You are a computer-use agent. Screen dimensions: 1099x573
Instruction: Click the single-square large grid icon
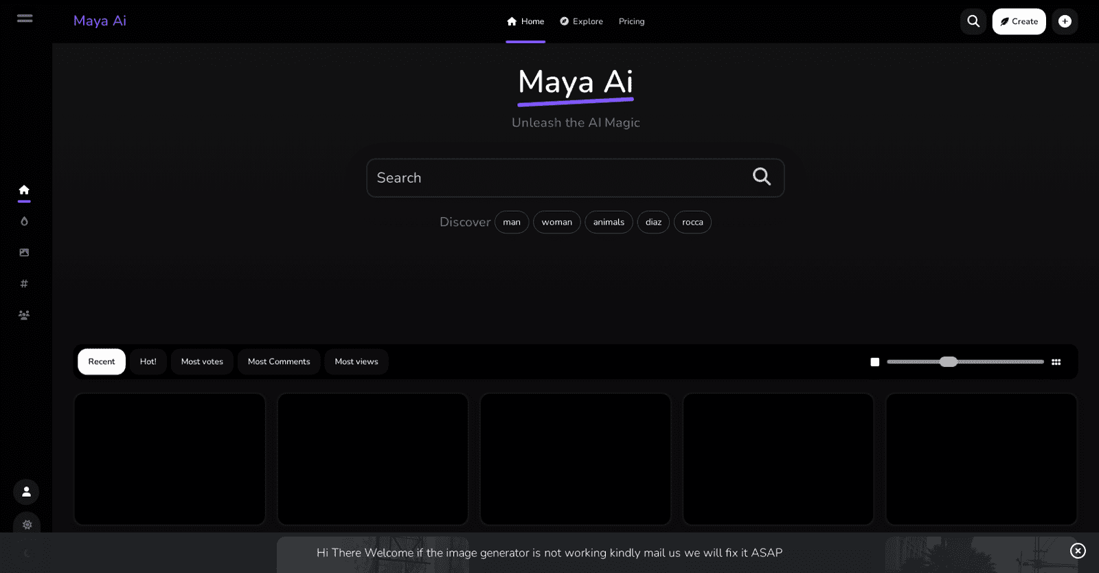coord(875,362)
